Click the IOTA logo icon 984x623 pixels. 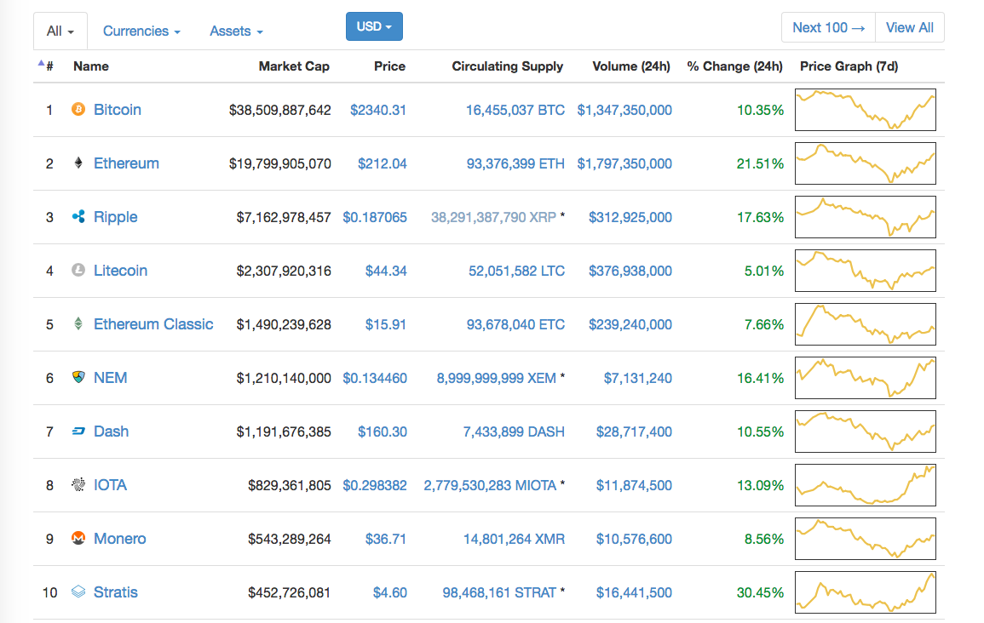pyautogui.click(x=78, y=484)
